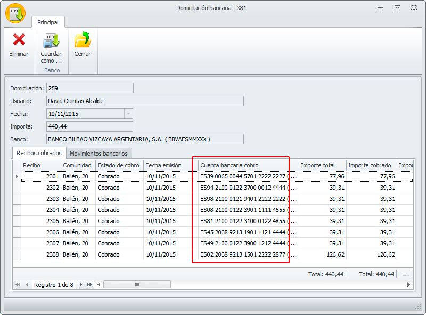Click the row indicator for recibo 2301

(17, 176)
